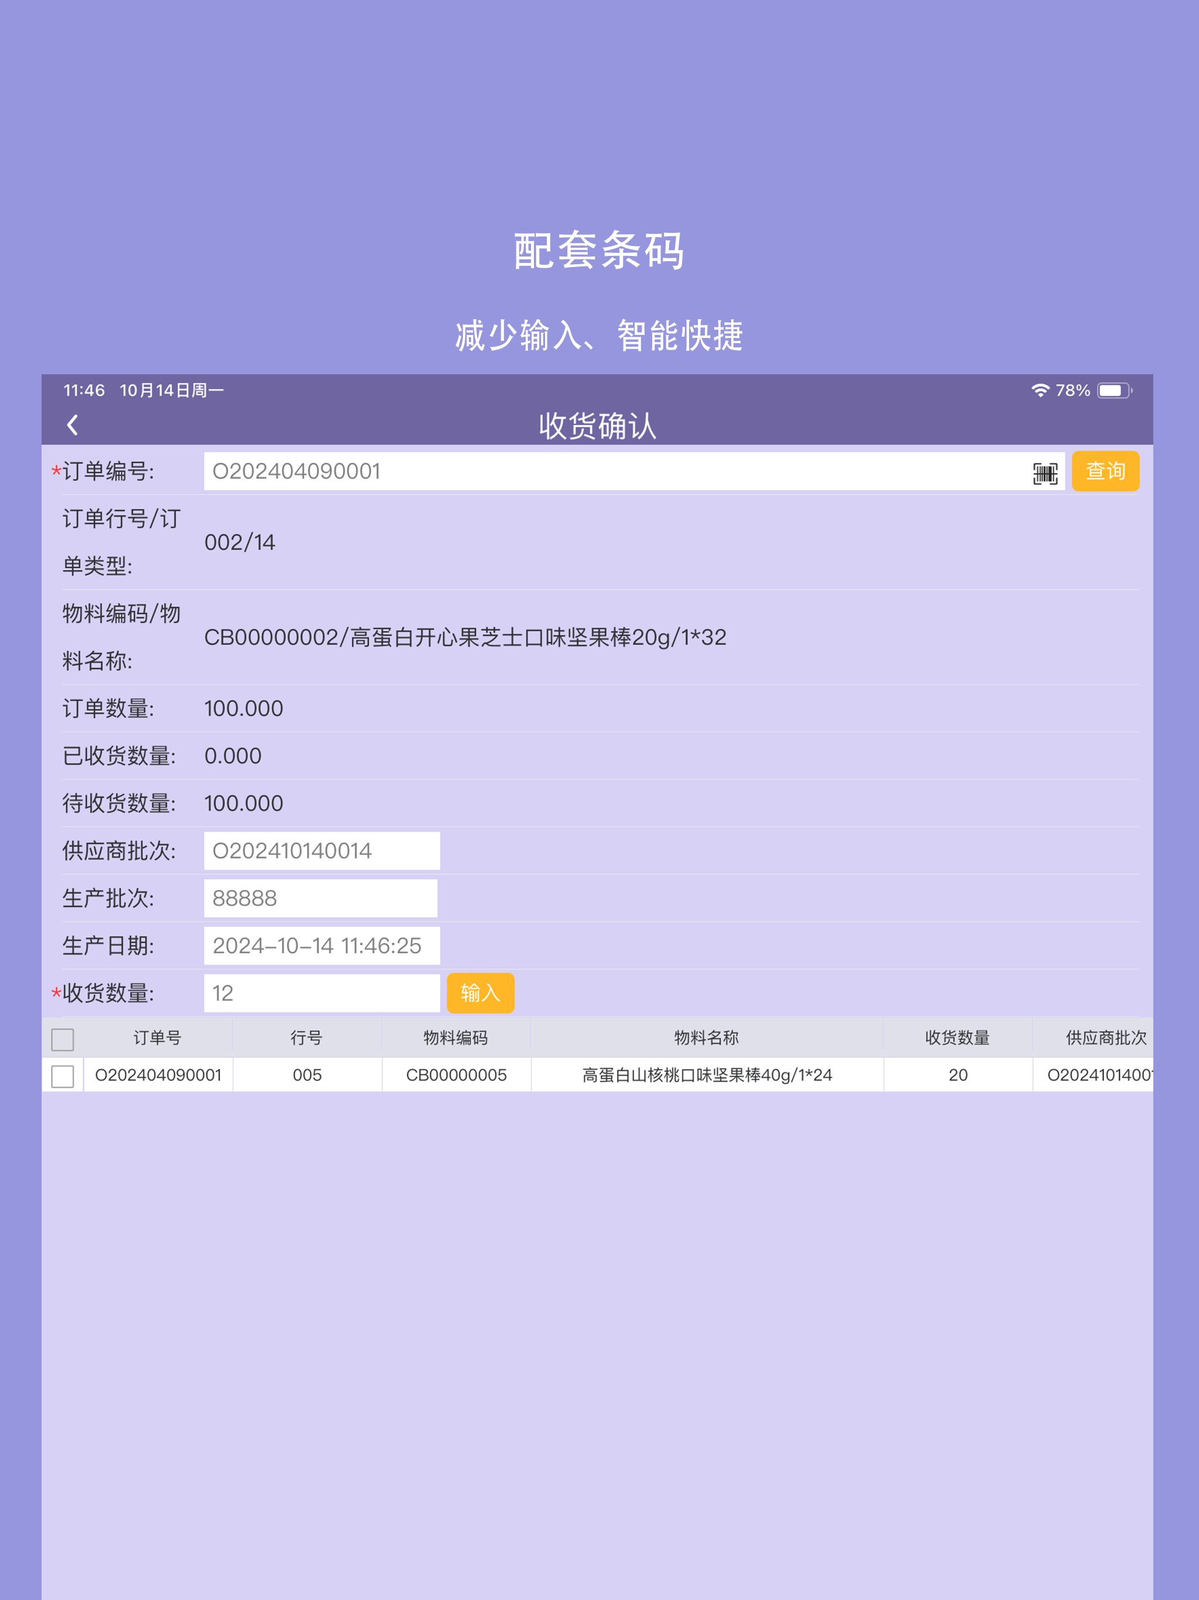Toggle the select-all header checkbox
The image size is (1199, 1600).
pyautogui.click(x=63, y=1040)
